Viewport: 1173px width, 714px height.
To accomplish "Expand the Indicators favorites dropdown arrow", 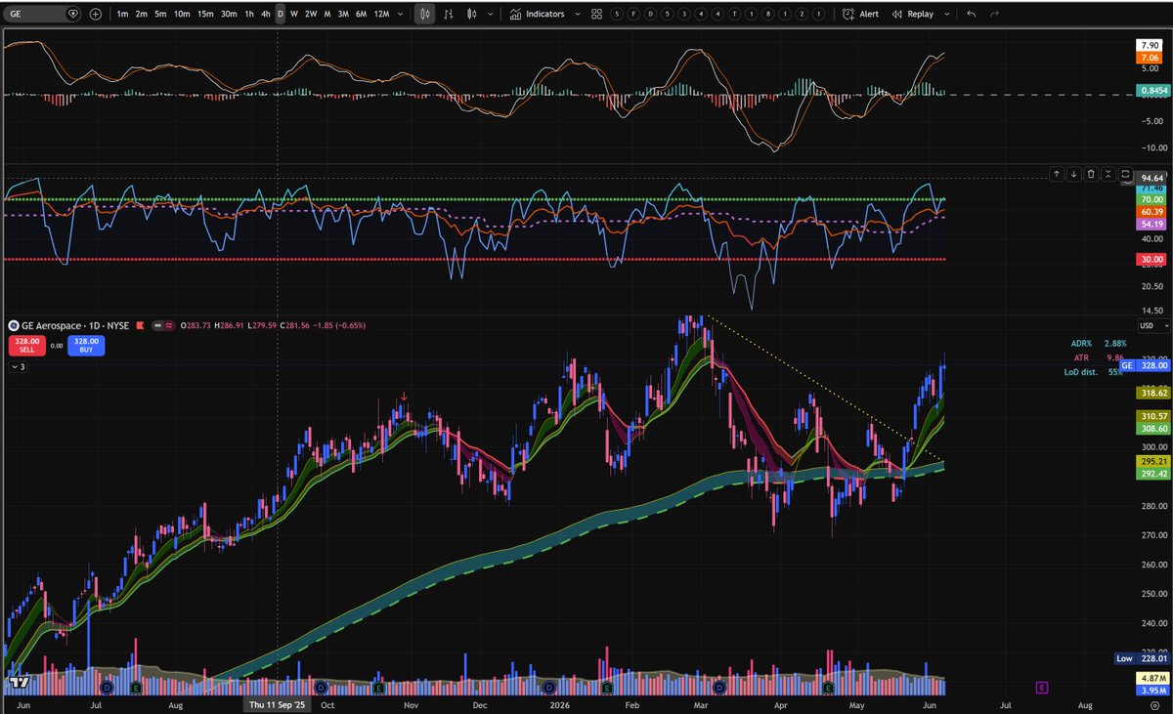I will pyautogui.click(x=577, y=15).
